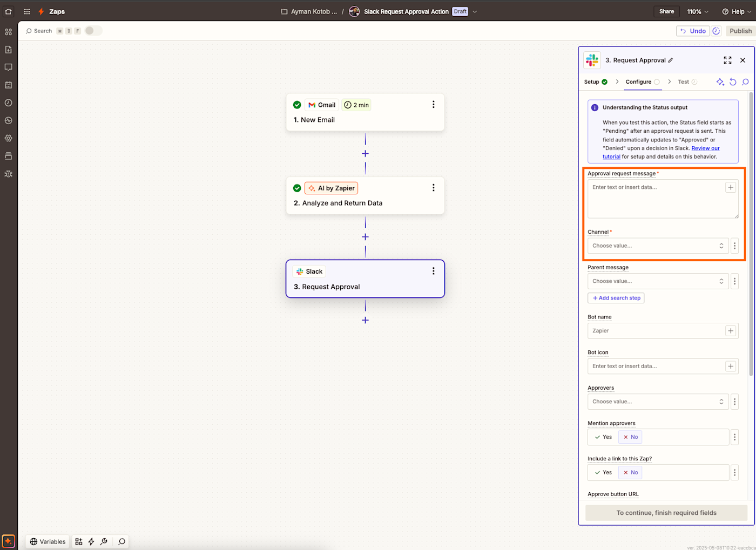Open the history clock icon in sidebar

pos(8,103)
